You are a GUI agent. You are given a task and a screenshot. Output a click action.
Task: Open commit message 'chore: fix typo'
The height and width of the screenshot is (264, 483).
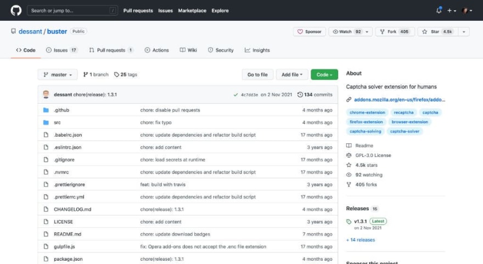coord(156,122)
